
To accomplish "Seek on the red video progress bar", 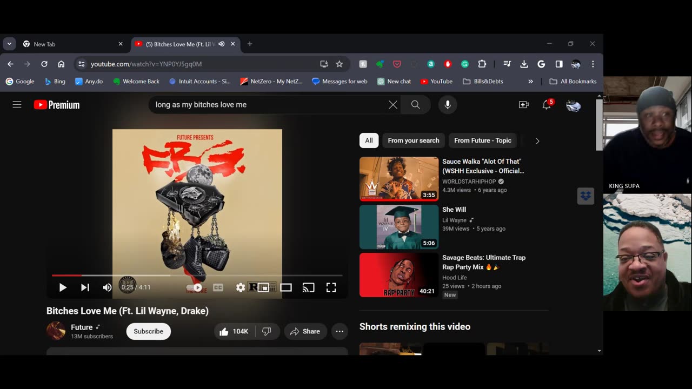I will 197,276.
